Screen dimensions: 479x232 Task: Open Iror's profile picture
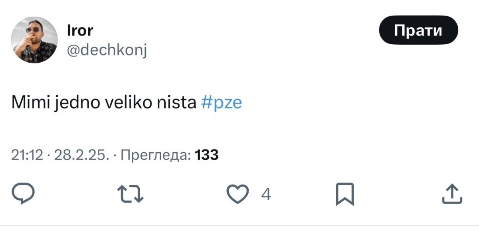coord(34,40)
